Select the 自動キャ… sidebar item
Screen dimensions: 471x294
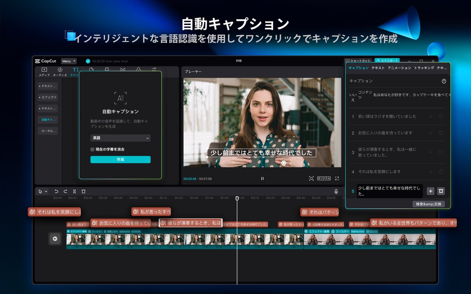[x=48, y=120]
